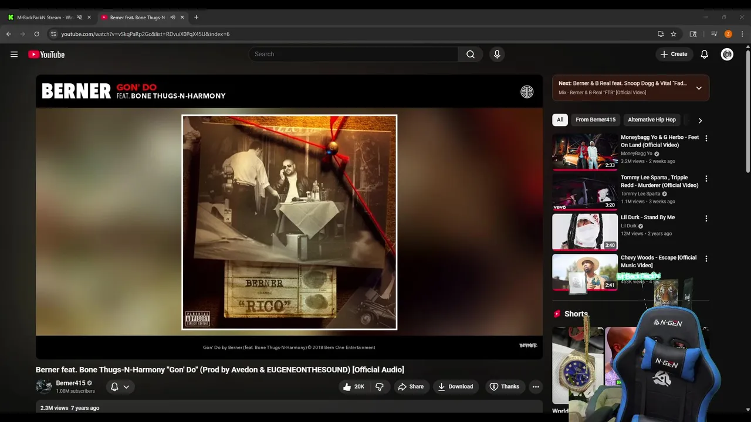Open the Chrome three-dot menu
Screen dimensions: 751x422
(742, 34)
